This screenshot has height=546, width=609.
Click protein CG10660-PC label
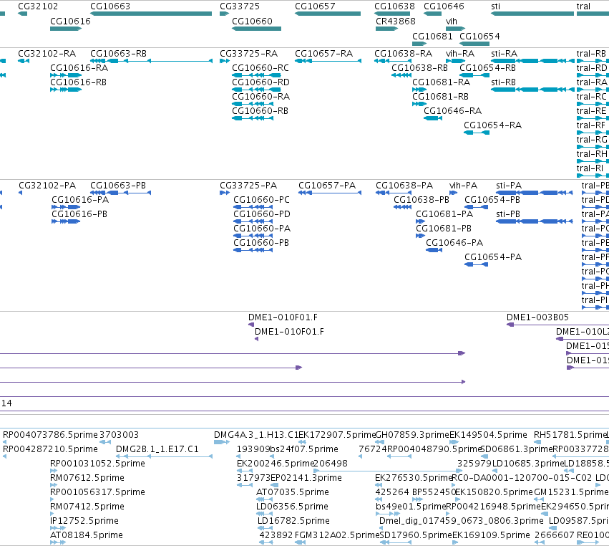(x=262, y=200)
